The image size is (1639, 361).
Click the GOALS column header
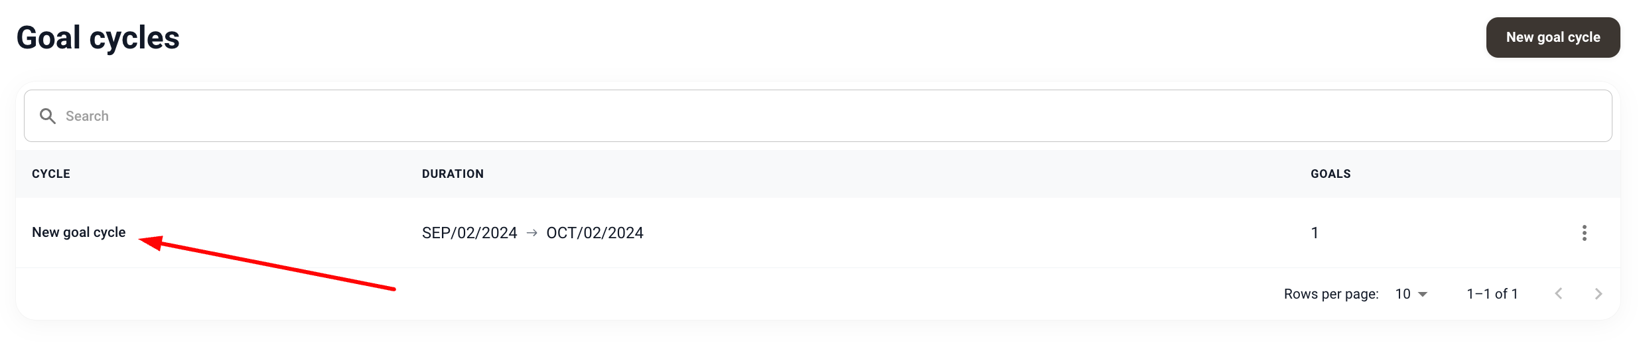pyautogui.click(x=1330, y=174)
